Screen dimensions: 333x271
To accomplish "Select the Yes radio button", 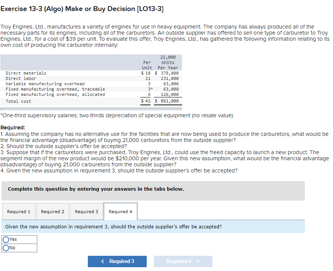I will [x=6, y=239].
